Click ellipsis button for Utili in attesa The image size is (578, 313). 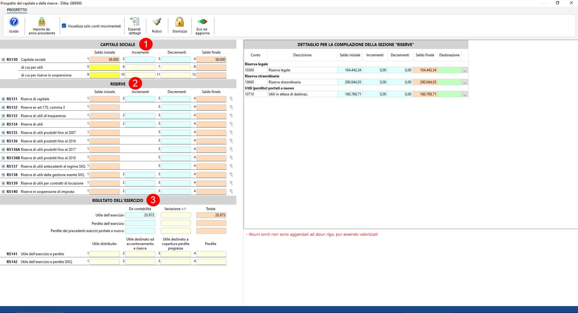point(465,94)
